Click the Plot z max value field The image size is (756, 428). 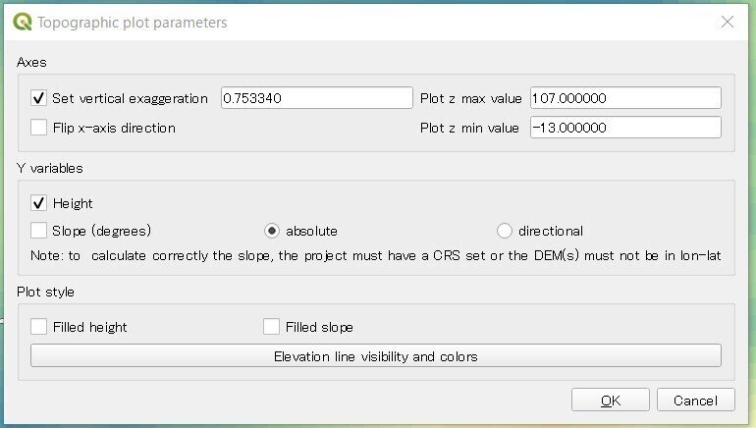(625, 98)
